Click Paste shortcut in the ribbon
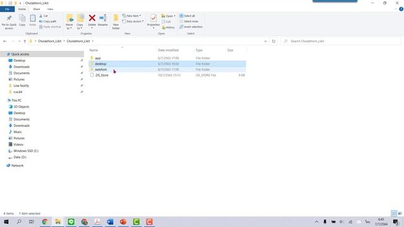Image resolution: width=404 pixels, height=227 pixels. click(x=50, y=26)
